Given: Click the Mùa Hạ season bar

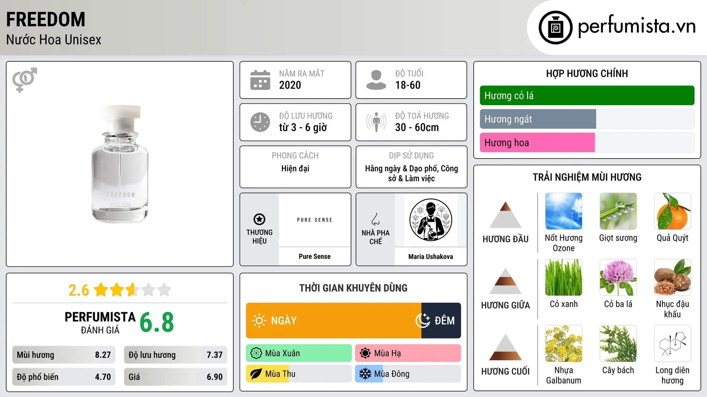Looking at the screenshot, I should pyautogui.click(x=408, y=353).
